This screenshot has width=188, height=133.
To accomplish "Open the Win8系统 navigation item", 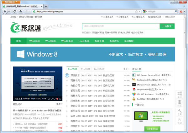I will [x=50, y=41].
